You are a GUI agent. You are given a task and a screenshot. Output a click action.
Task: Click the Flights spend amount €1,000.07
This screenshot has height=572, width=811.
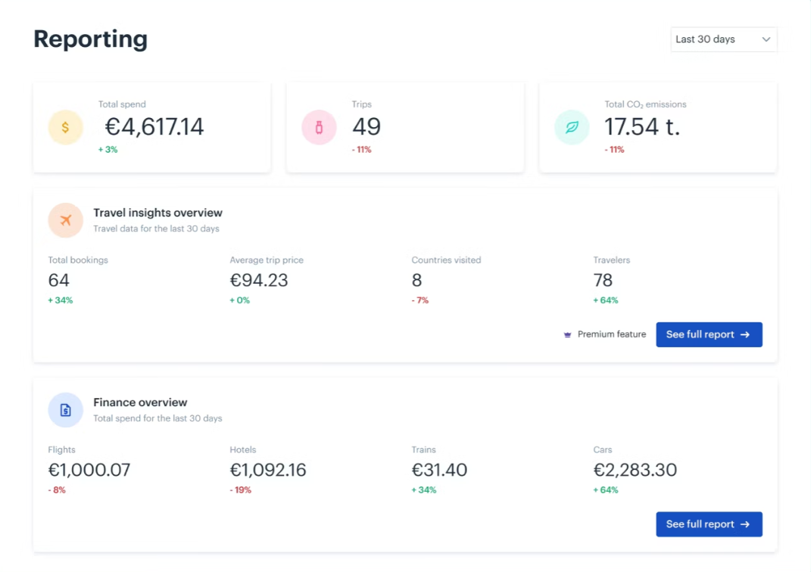[89, 470]
